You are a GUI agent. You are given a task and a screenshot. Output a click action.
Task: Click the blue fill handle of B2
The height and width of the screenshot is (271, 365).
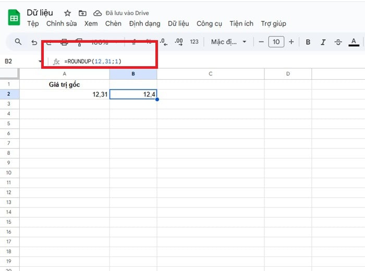point(157,100)
